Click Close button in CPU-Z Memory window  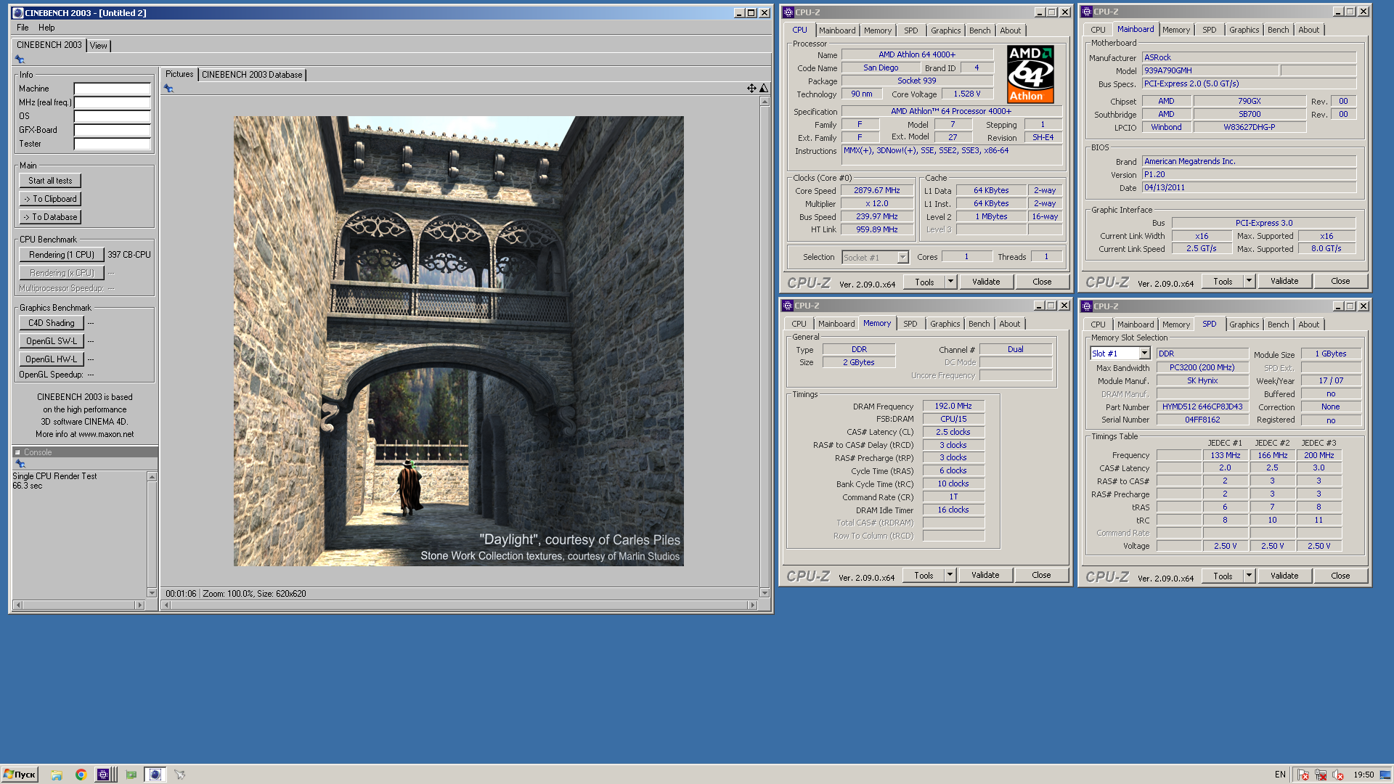click(x=1041, y=575)
